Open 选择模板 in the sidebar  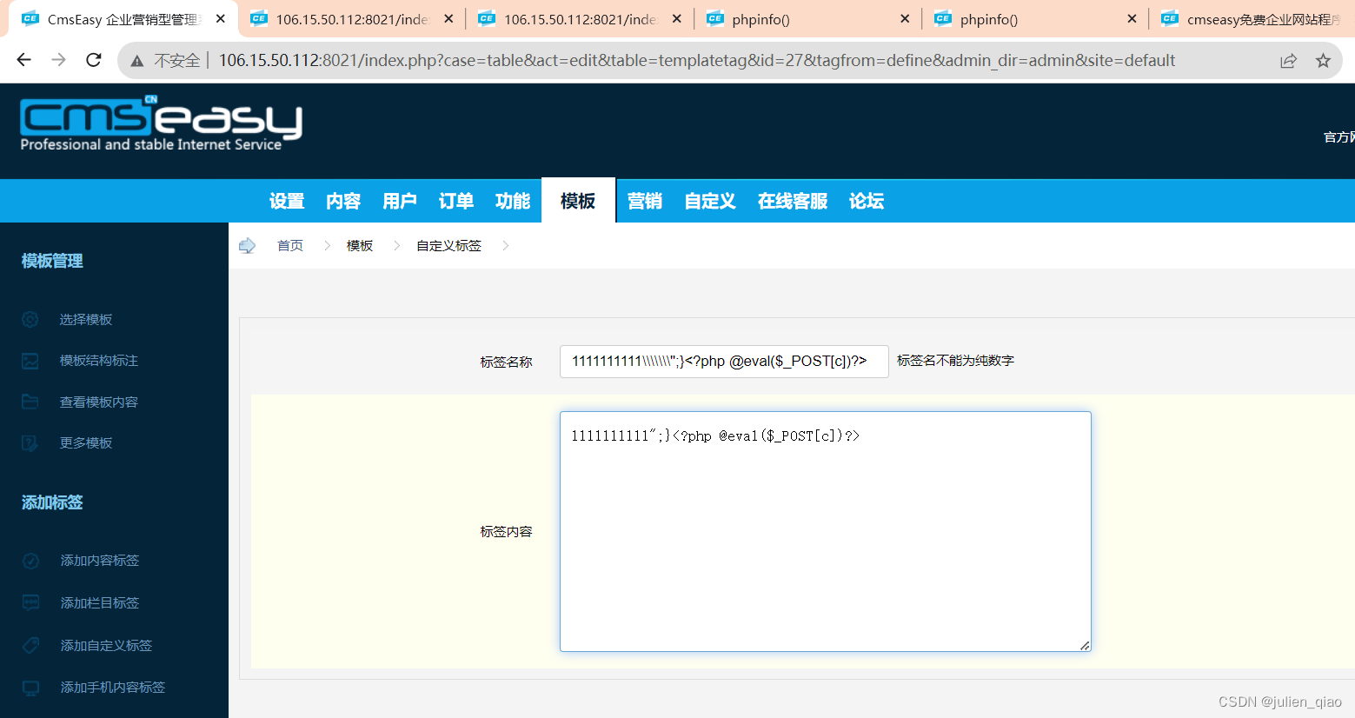(86, 320)
